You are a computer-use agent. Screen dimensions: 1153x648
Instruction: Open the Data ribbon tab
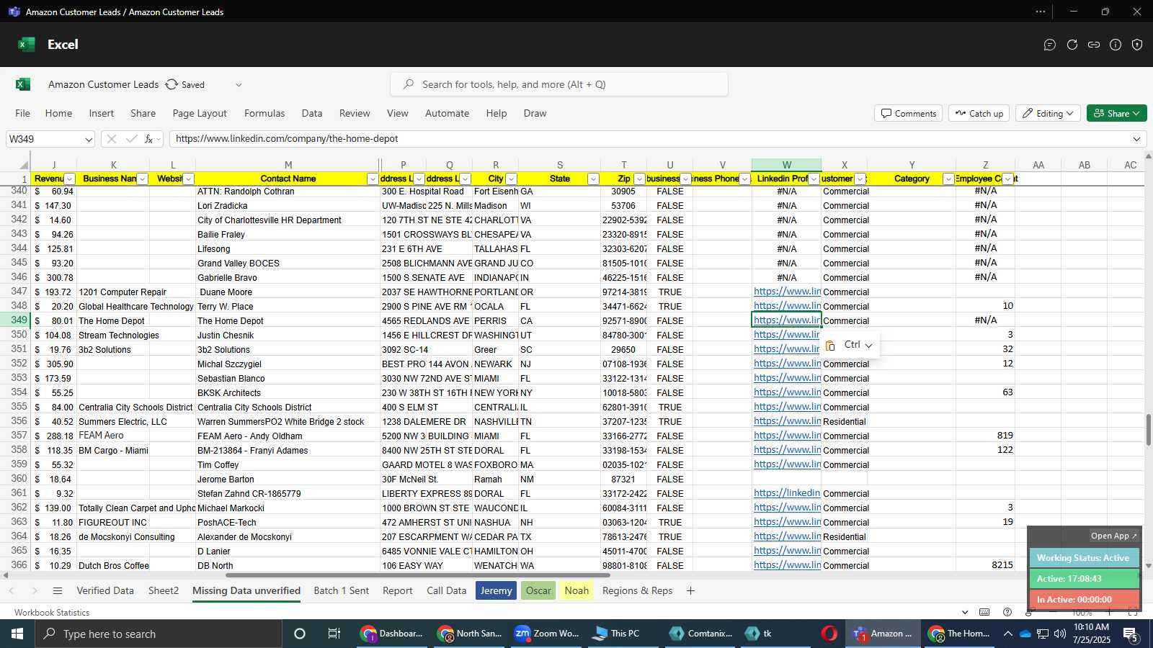point(312,114)
